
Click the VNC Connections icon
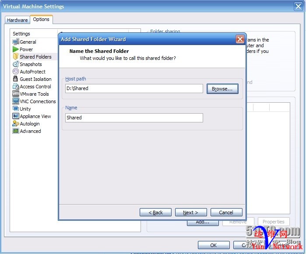click(x=16, y=101)
